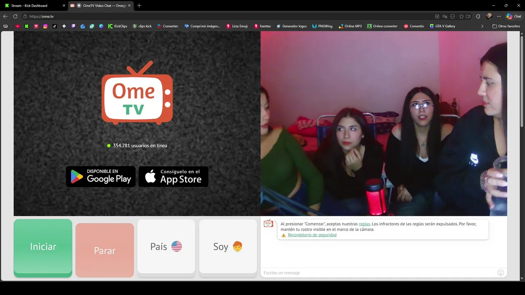Open the green Kick bookmark icon
The image size is (525, 295).
[x=27, y=26]
